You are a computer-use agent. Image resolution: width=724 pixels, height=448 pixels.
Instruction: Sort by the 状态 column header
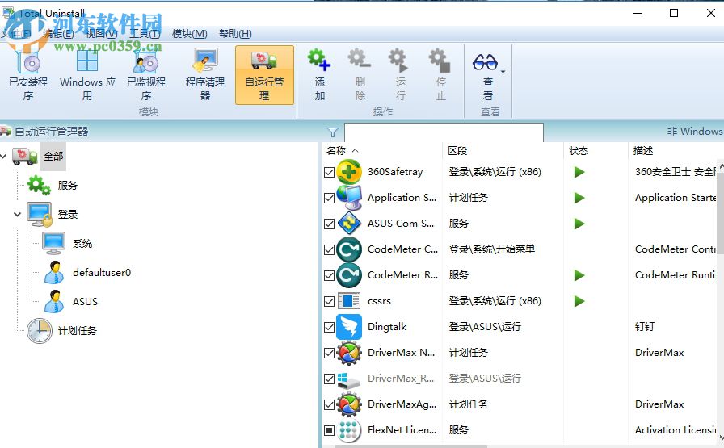coord(578,150)
